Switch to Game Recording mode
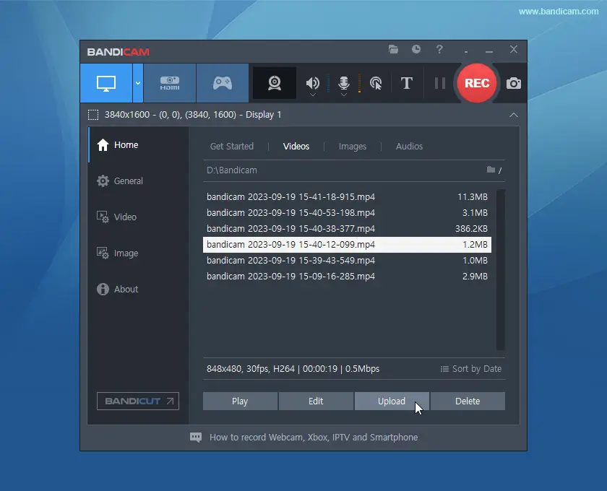 point(223,83)
